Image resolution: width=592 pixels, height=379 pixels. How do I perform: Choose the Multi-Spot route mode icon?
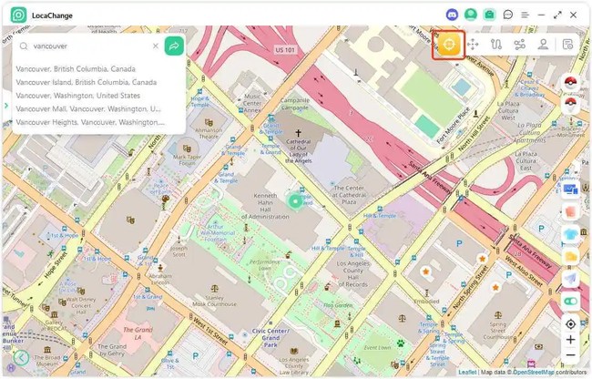point(520,45)
